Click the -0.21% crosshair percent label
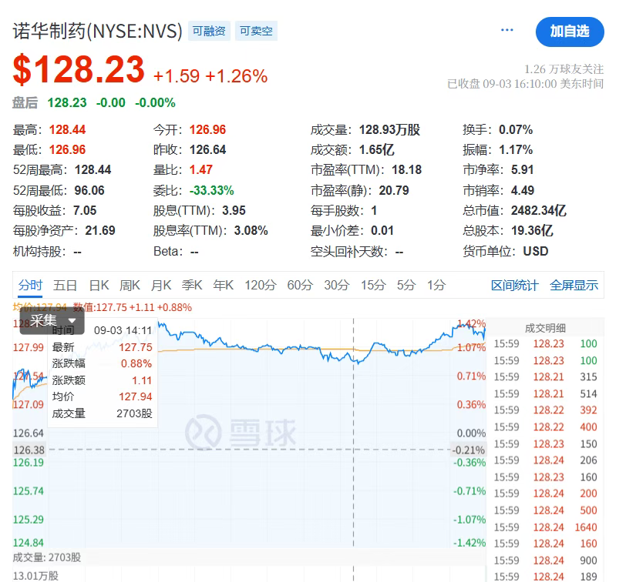636x582 pixels. (469, 450)
